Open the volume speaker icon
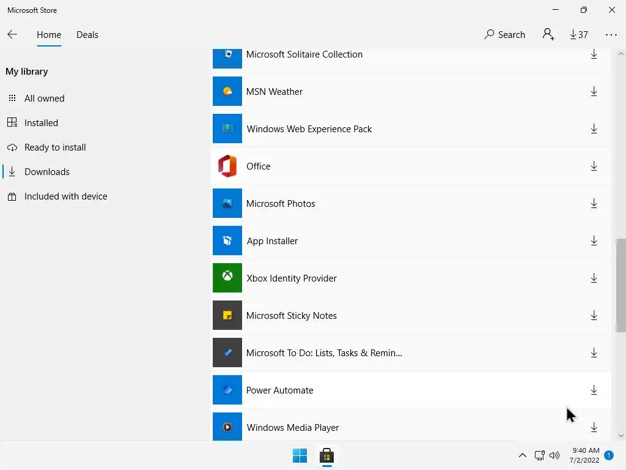 [554, 455]
